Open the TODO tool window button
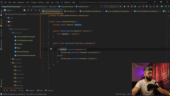 tap(13, 90)
